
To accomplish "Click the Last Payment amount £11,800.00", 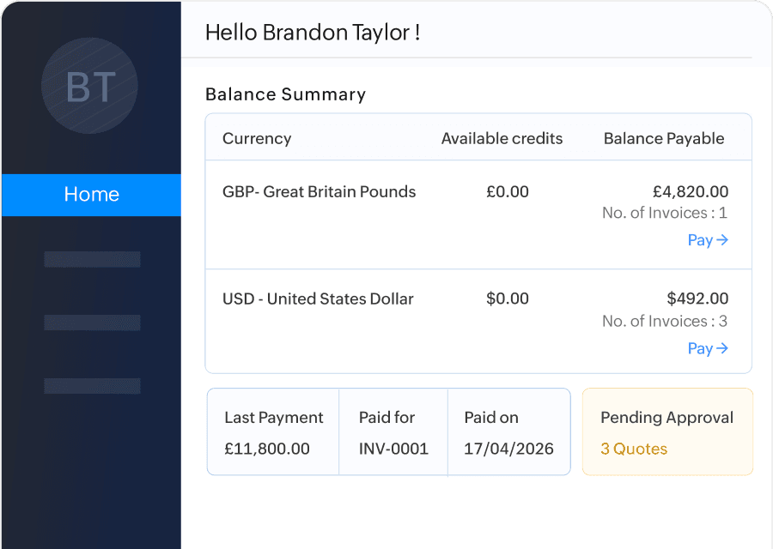I will coord(267,449).
